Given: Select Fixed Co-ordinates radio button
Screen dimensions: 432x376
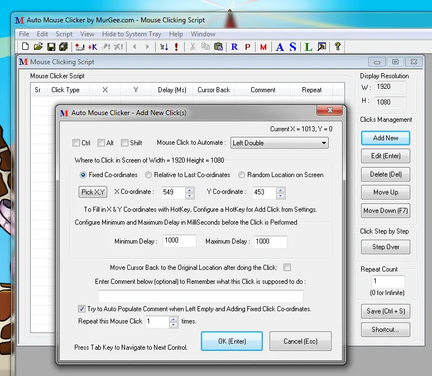Looking at the screenshot, I should [x=83, y=175].
